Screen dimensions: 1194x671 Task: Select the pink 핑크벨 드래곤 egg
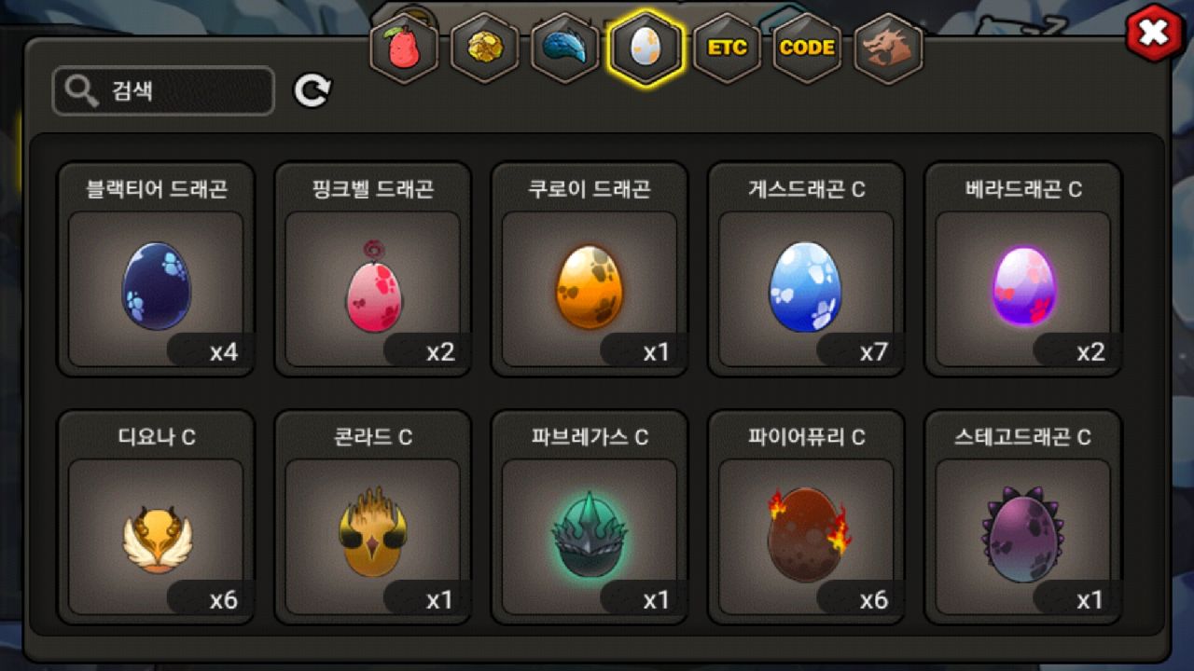tap(373, 270)
